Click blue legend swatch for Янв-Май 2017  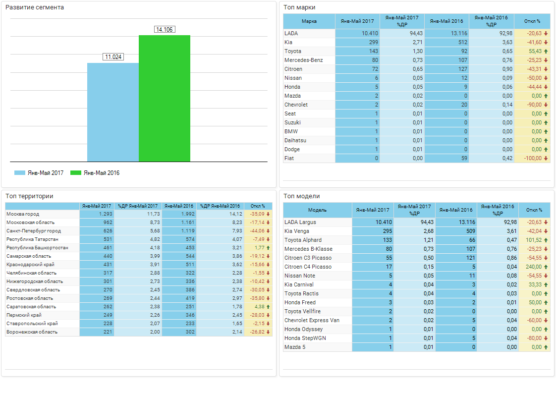click(20, 173)
